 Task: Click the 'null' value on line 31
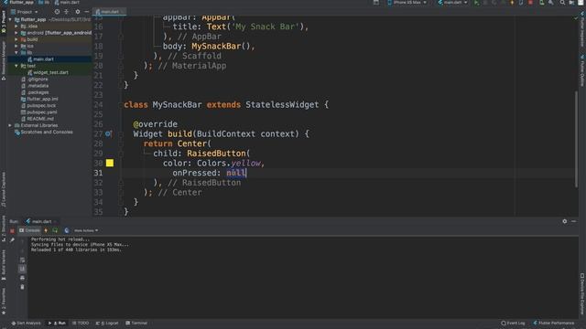tap(236, 173)
